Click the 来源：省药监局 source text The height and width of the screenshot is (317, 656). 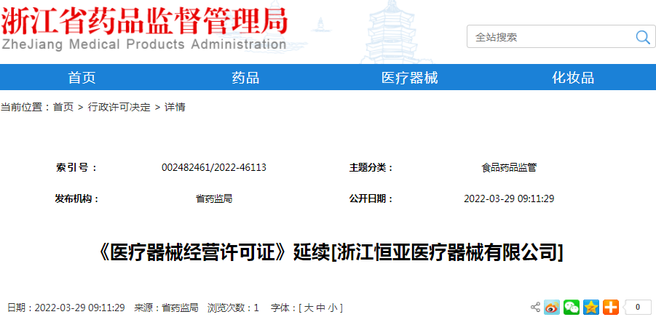coord(166,308)
